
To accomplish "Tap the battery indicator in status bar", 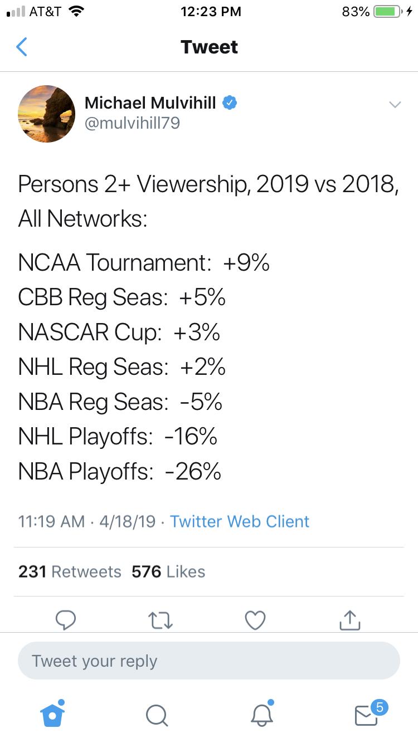I will pyautogui.click(x=387, y=12).
